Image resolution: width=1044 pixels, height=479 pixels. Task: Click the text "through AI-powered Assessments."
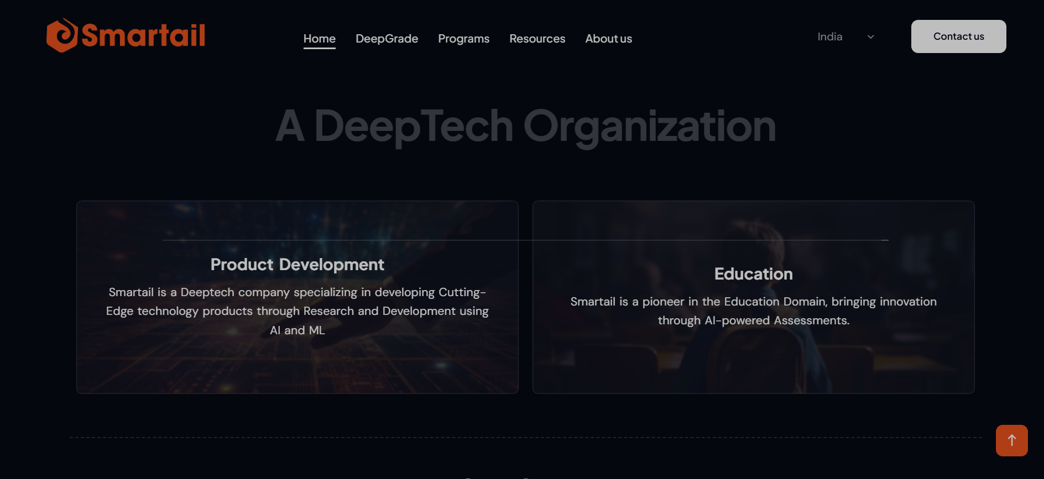(753, 320)
